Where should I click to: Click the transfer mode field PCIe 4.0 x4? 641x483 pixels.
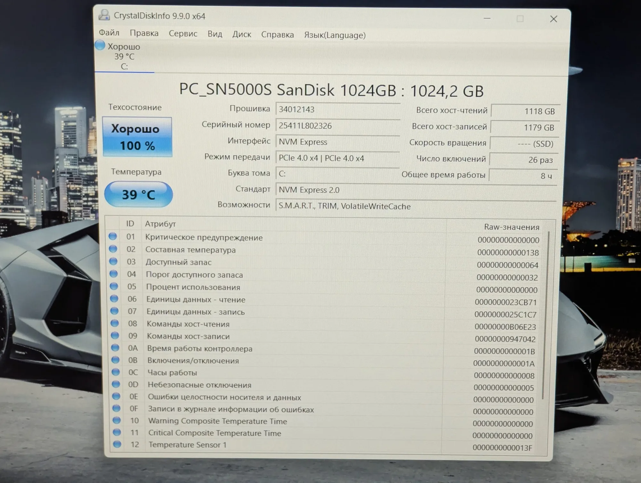click(x=337, y=158)
